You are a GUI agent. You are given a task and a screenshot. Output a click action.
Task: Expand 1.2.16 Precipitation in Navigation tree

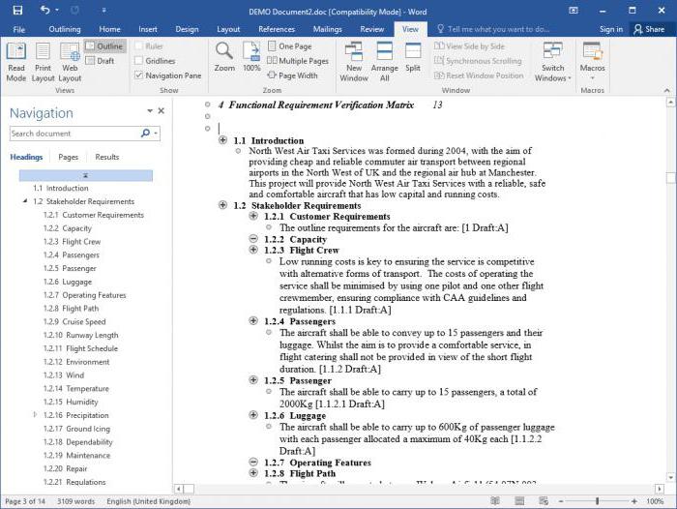point(35,415)
